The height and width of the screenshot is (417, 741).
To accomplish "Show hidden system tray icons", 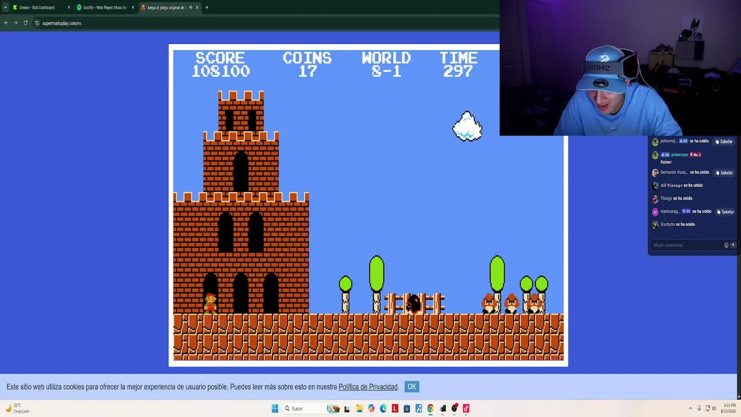I will (690, 408).
